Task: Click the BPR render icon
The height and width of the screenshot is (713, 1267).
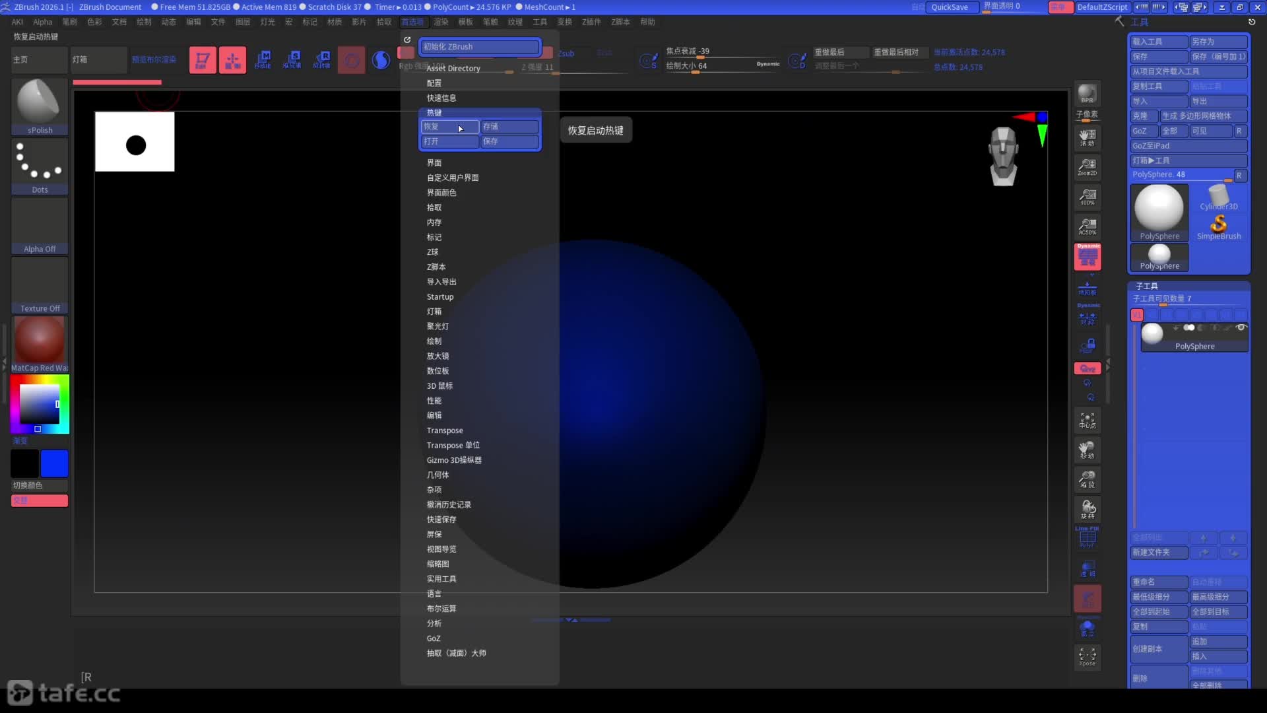Action: [x=1087, y=94]
